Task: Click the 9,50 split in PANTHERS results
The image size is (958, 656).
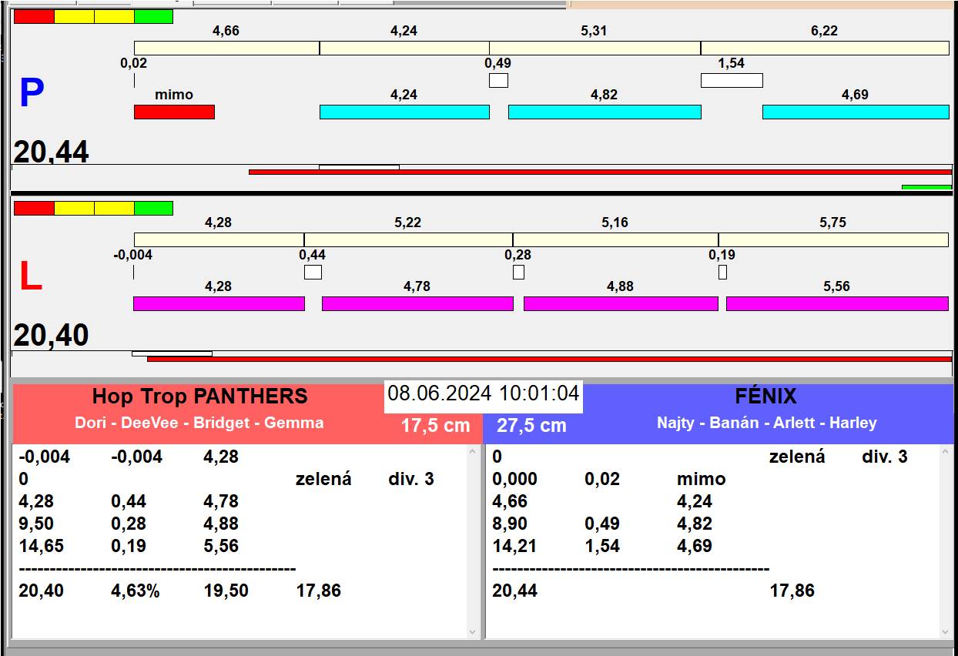Action: coord(36,524)
